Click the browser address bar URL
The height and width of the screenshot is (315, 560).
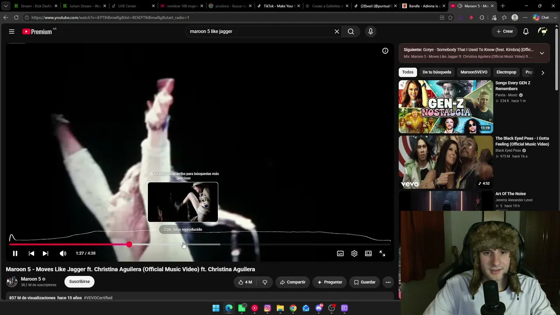110,17
